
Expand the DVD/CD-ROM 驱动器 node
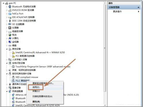[x=7, y=10]
